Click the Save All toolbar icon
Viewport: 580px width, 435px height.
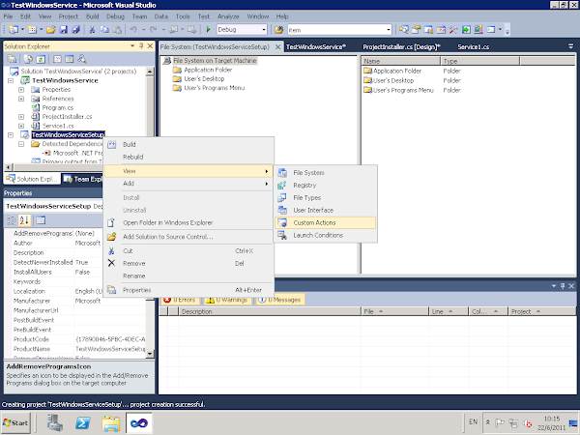75,30
